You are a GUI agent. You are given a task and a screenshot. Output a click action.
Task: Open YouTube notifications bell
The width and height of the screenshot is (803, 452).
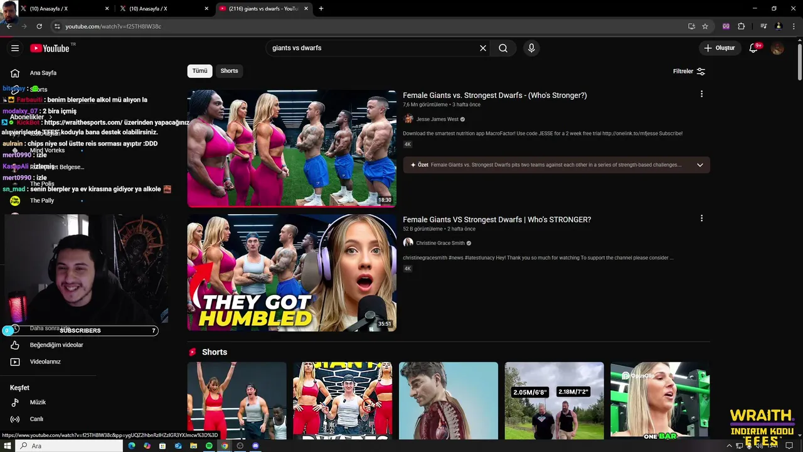tap(754, 48)
